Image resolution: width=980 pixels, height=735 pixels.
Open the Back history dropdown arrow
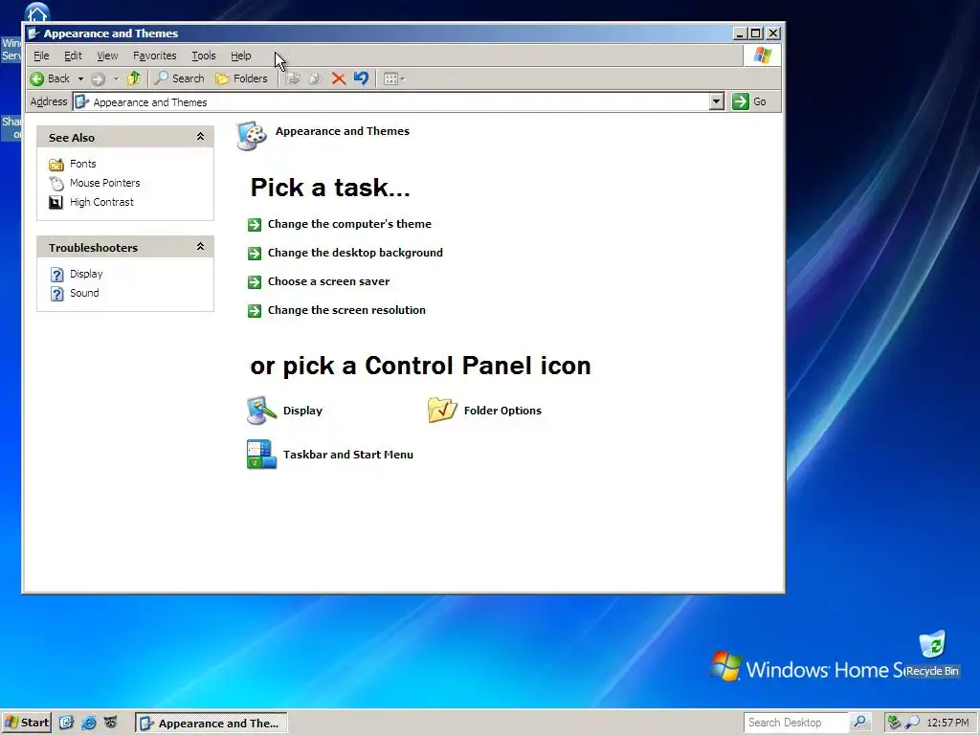tap(80, 78)
